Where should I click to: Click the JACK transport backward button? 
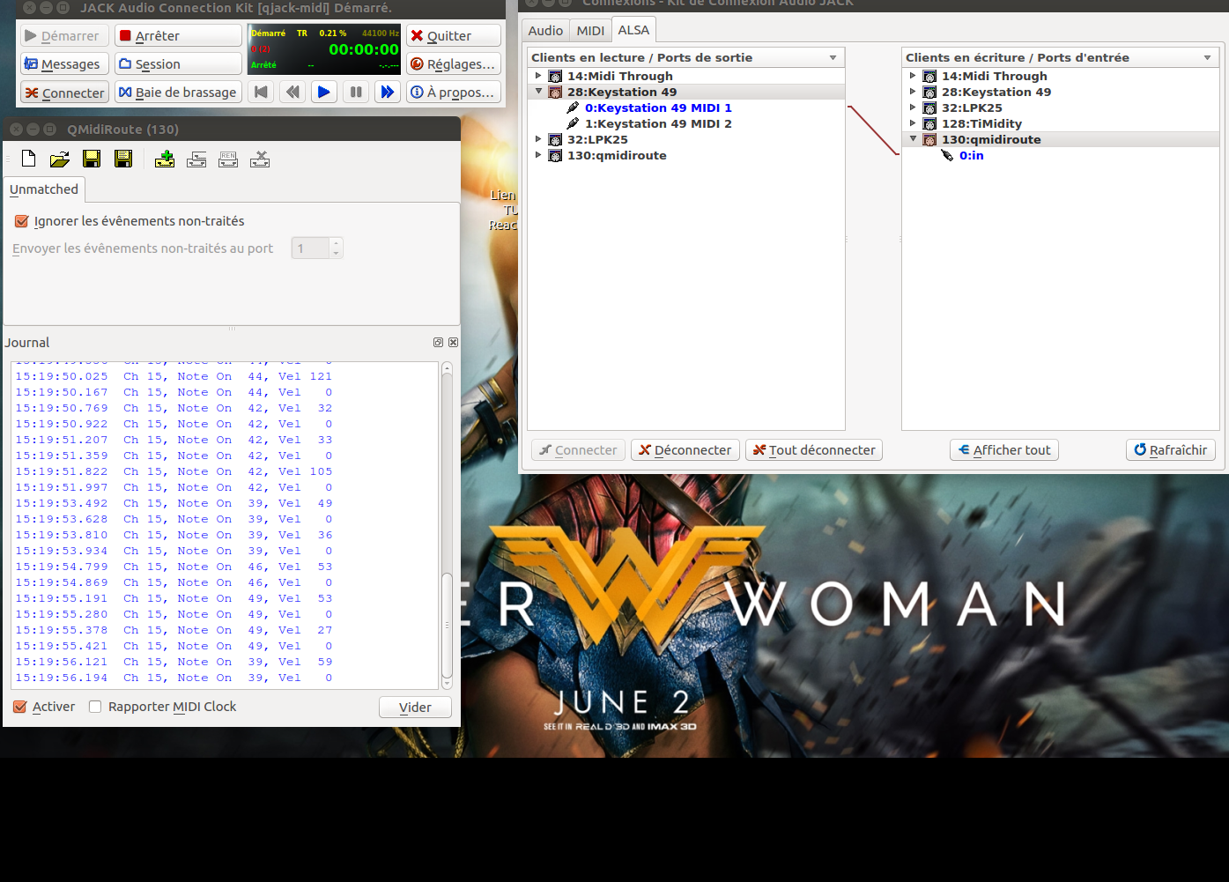[292, 92]
